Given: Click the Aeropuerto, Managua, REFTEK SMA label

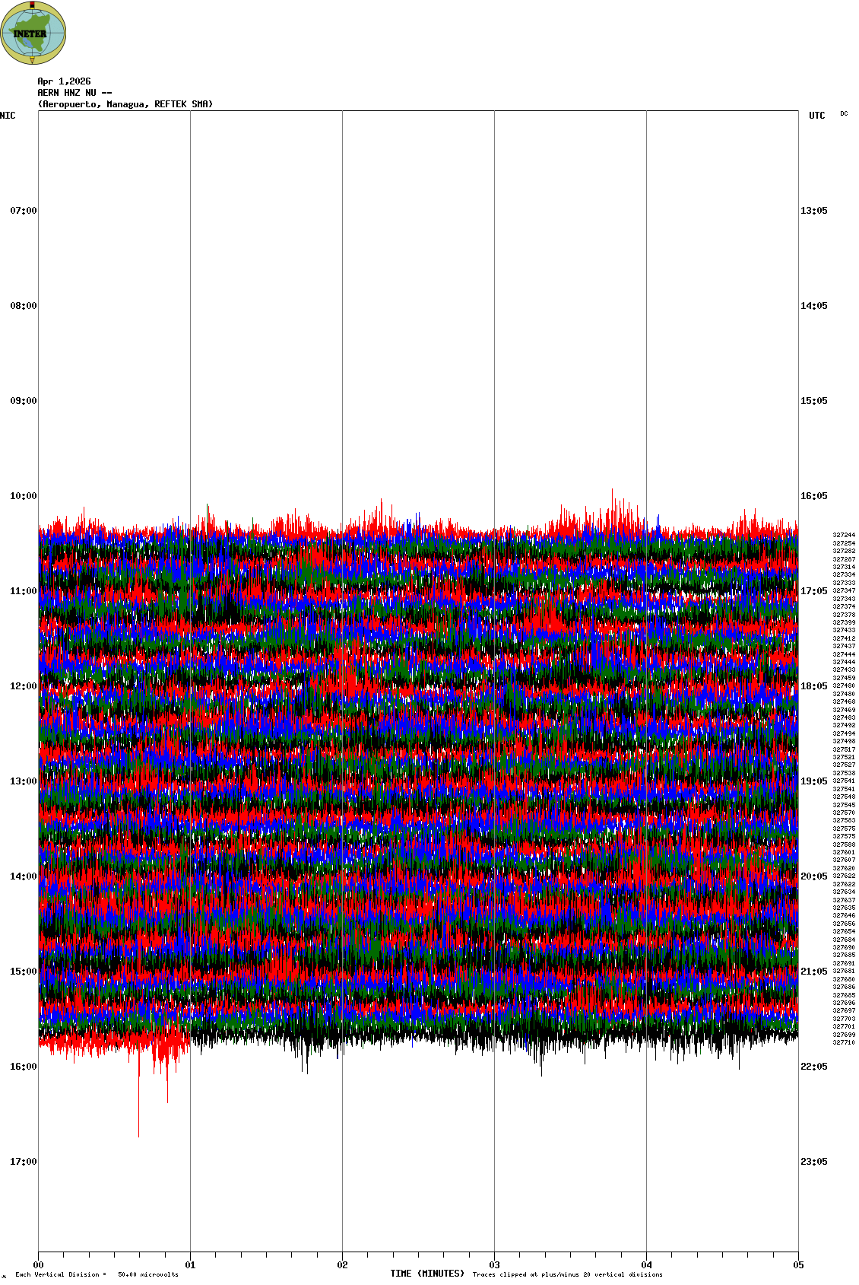Looking at the screenshot, I should click(x=125, y=104).
